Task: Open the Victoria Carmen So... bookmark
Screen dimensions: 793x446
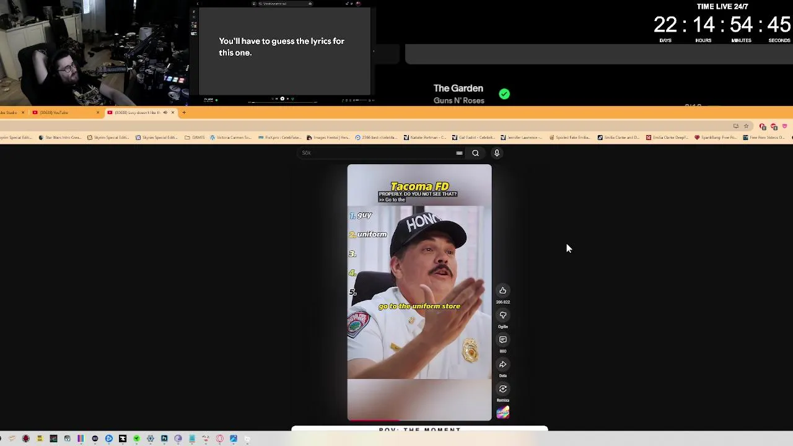Action: pos(230,138)
